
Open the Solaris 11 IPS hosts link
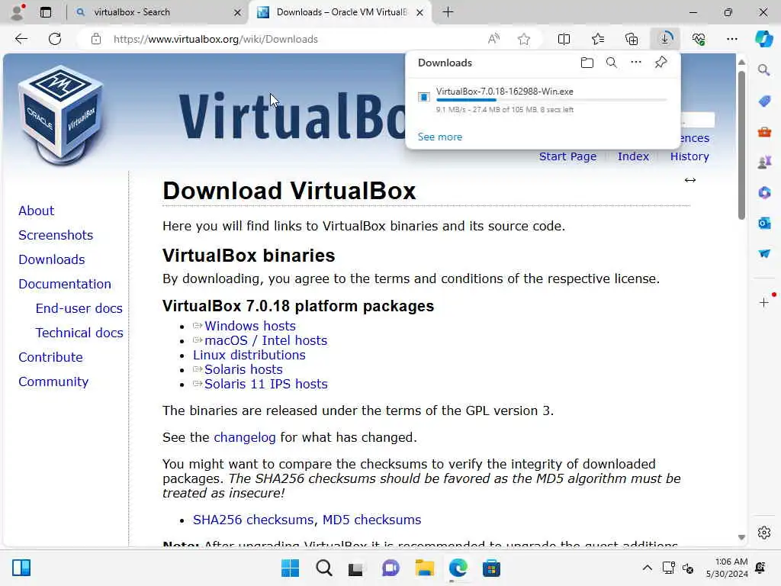(266, 384)
